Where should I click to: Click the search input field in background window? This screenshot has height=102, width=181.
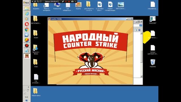pos(136,25)
